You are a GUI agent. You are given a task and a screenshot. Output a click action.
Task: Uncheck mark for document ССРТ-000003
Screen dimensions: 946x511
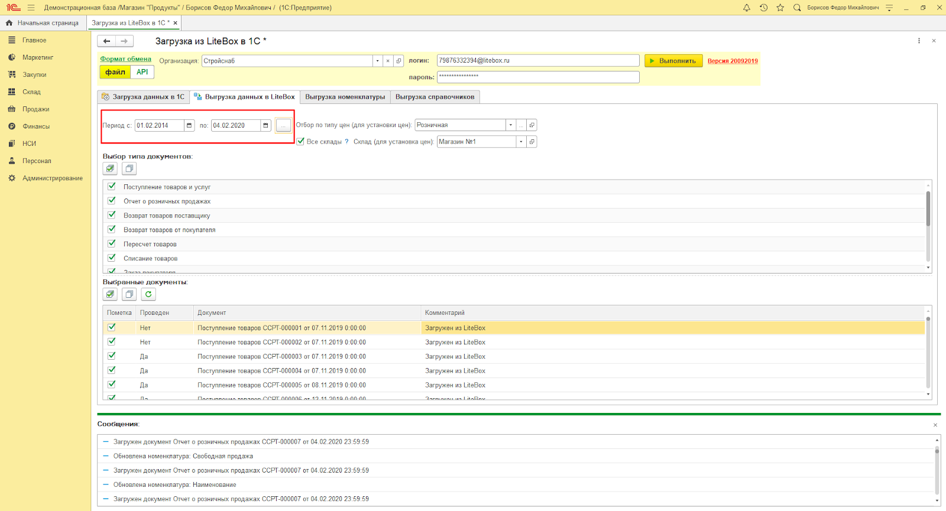pyautogui.click(x=112, y=356)
